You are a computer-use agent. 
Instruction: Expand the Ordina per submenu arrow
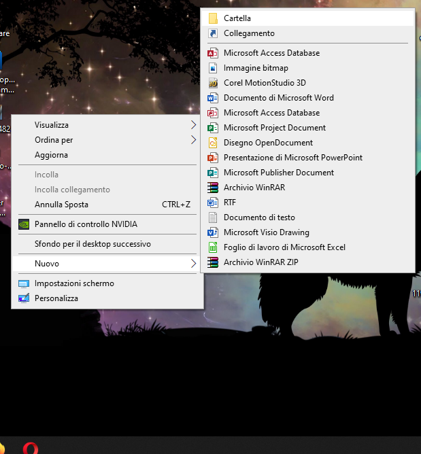click(193, 140)
